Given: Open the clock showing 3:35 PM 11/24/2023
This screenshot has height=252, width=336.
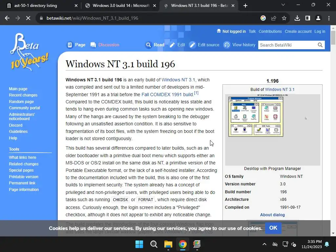Looking at the screenshot, I should click(312, 244).
